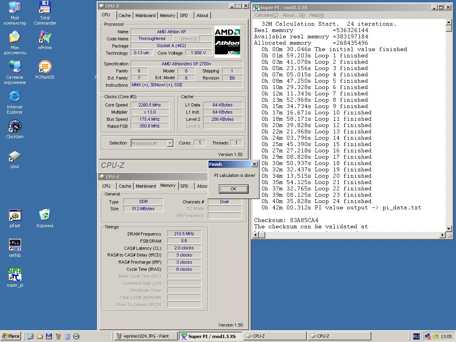The height and width of the screenshot is (342, 456).
Task: Open the Help menu in Super PI
Action: point(317,15)
